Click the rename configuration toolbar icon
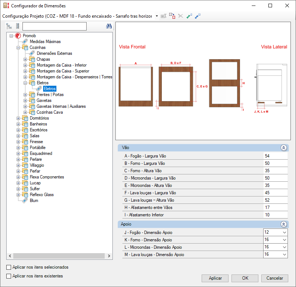 point(163,16)
